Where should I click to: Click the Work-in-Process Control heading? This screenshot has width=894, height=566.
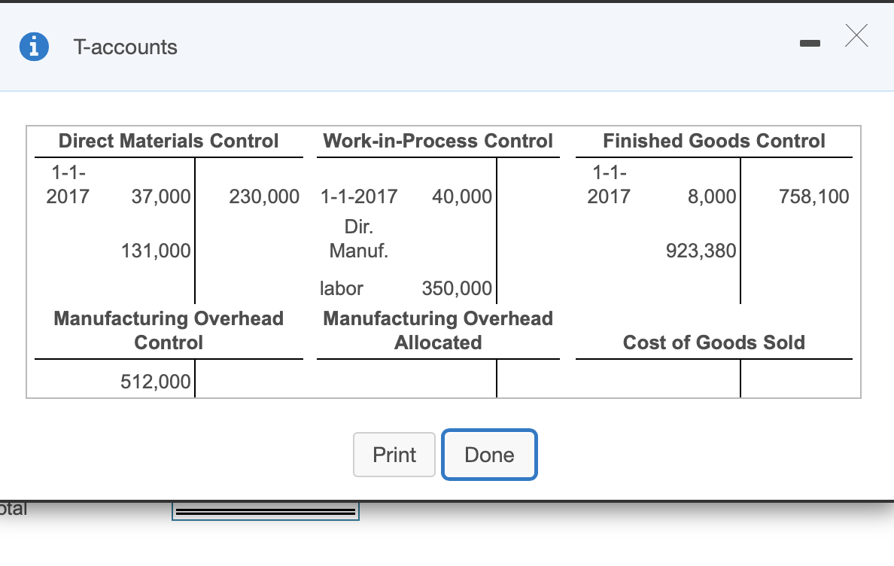[438, 141]
